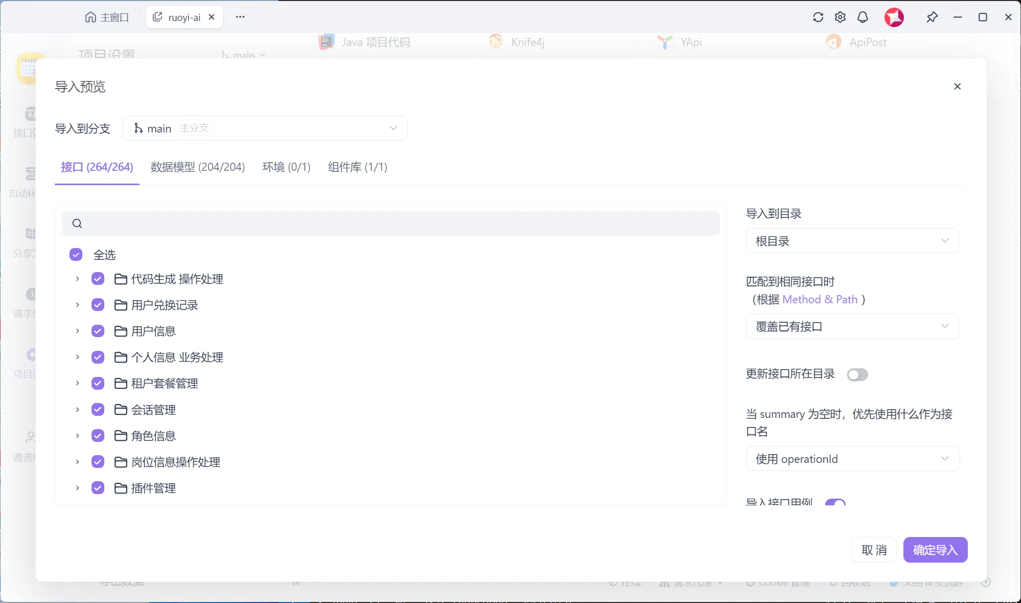1021x603 pixels.
Task: Pin the window with pushpin icon
Action: click(932, 17)
